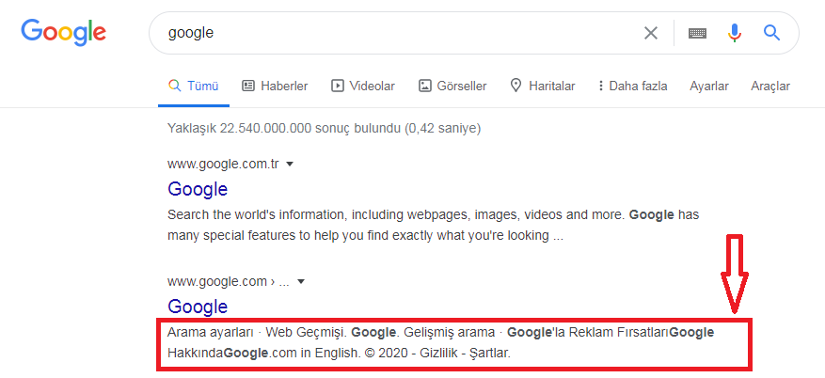Expand dropdown arrow next to www.google.com › ...
Viewport: 825px width, 378px height.
pyautogui.click(x=301, y=282)
